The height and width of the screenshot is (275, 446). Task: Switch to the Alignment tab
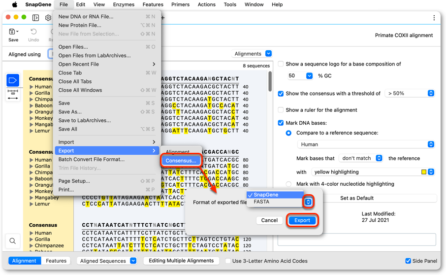click(x=25, y=261)
